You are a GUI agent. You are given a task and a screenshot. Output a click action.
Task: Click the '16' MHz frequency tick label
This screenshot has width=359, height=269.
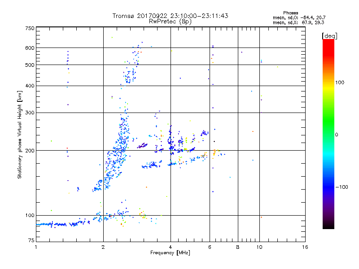[x=305, y=247]
